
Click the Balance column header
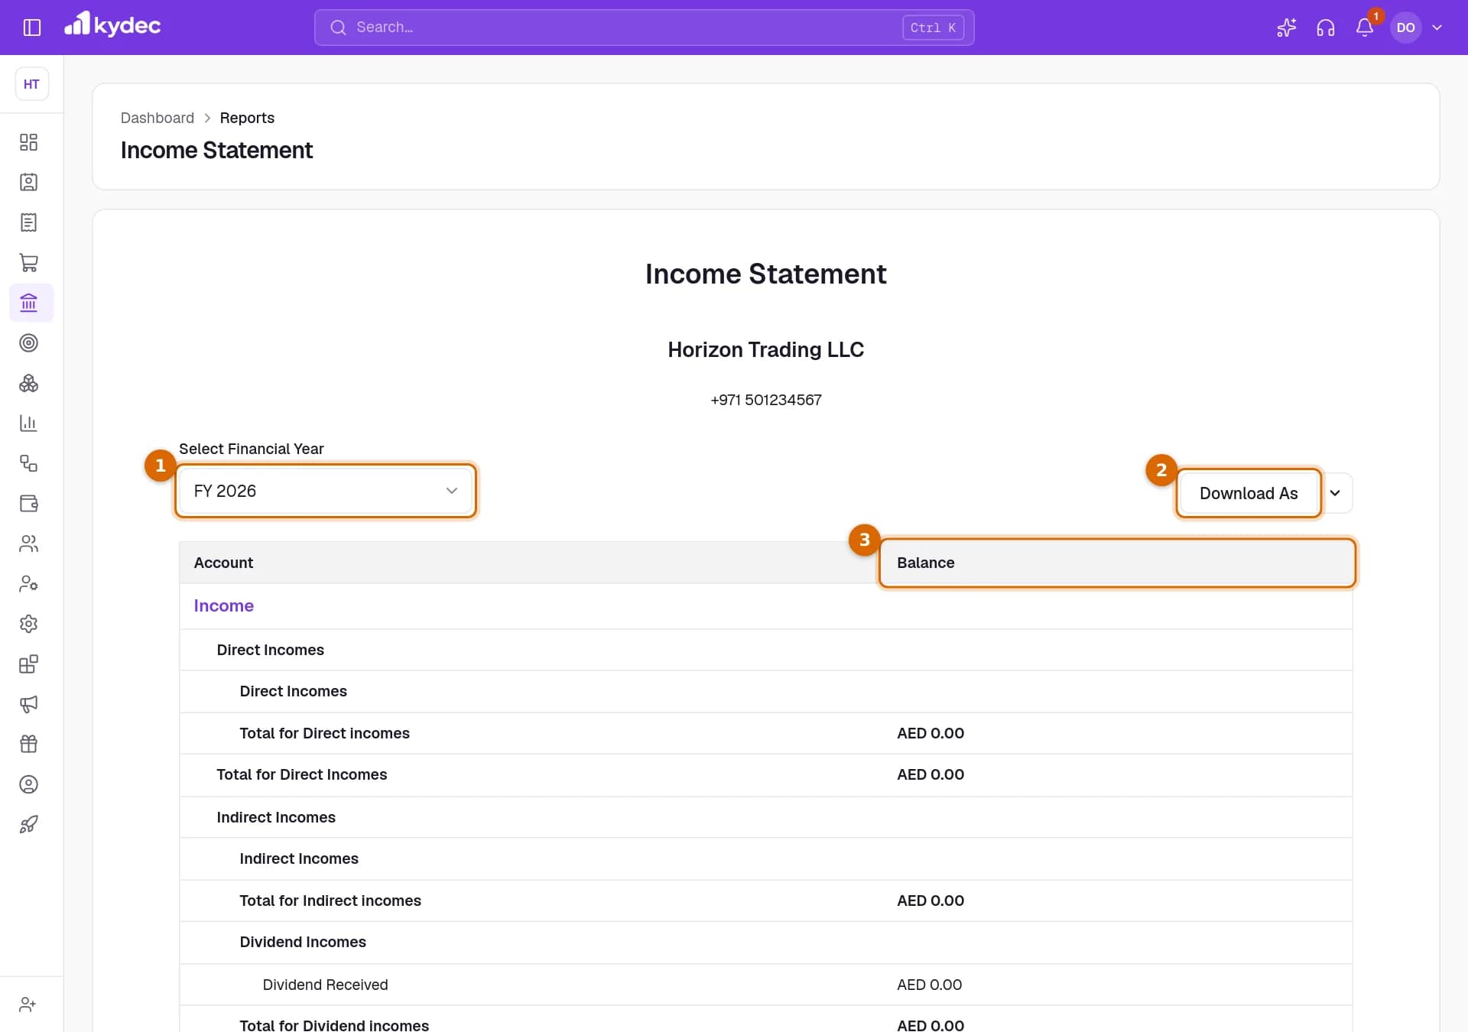click(x=1116, y=563)
